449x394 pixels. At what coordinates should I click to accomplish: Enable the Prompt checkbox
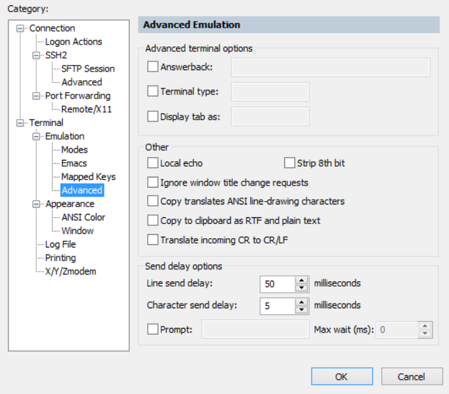pos(153,329)
